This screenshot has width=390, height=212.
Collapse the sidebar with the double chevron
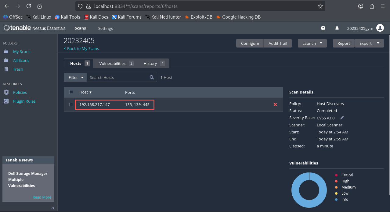tap(53, 208)
